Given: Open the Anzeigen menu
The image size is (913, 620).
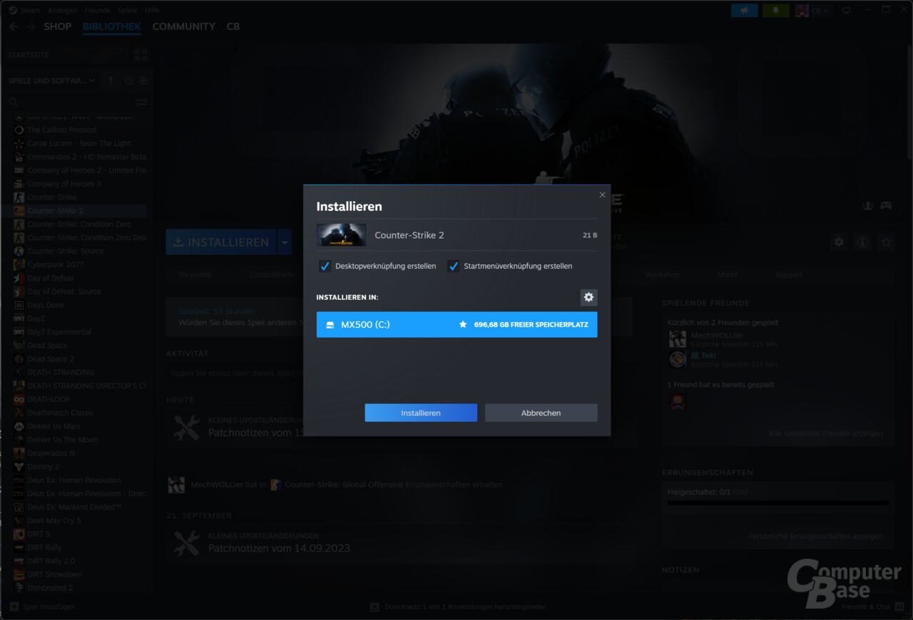Looking at the screenshot, I should coord(63,11).
